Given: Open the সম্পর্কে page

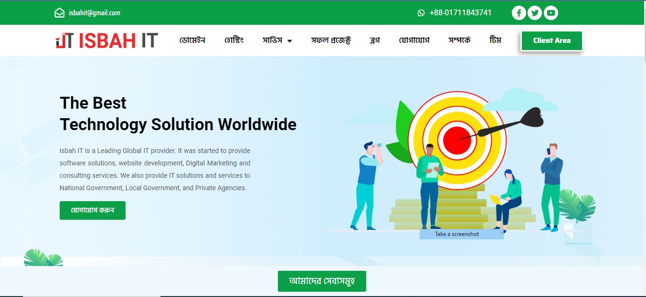Looking at the screenshot, I should point(459,41).
